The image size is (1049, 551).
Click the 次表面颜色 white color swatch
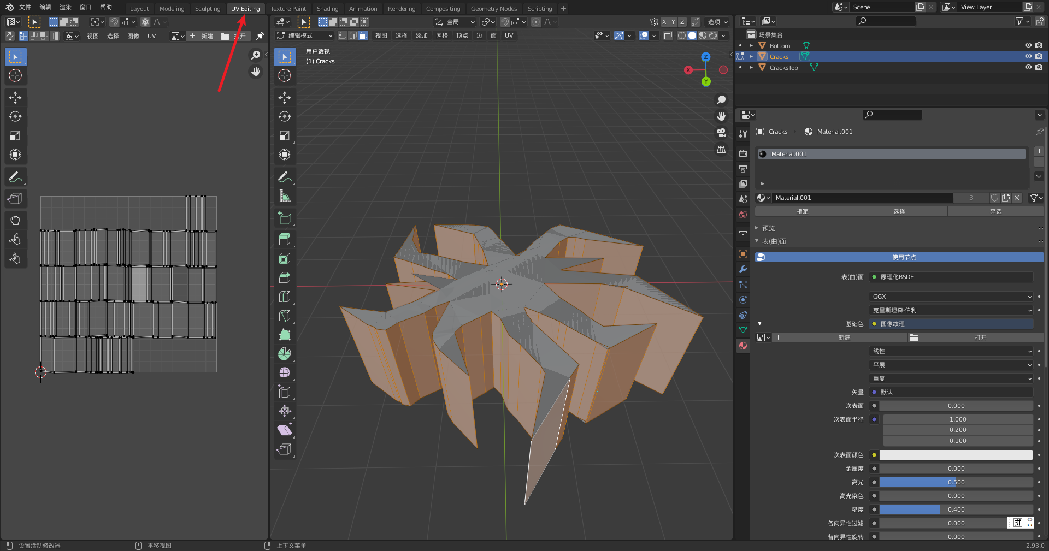[x=956, y=455]
